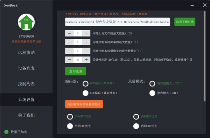Click the download directory path field
Viewport: 210px width, 138px height.
pos(118,22)
